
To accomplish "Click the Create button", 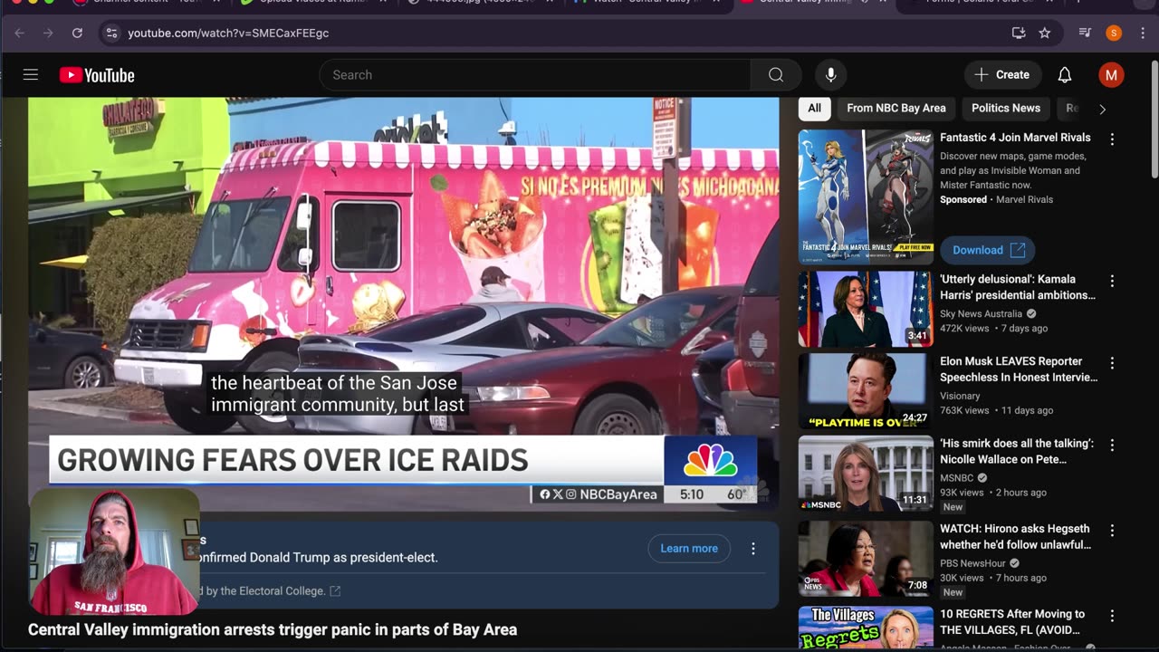I will (1002, 75).
